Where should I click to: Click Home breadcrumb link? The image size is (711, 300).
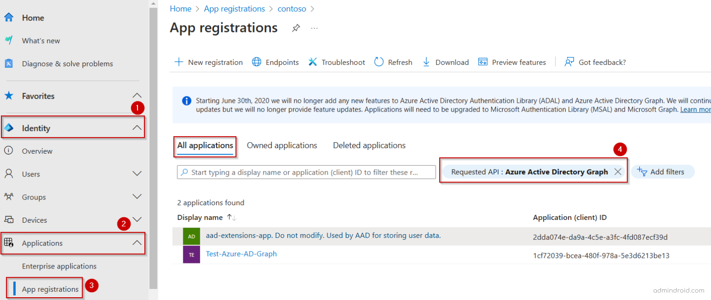(x=181, y=9)
